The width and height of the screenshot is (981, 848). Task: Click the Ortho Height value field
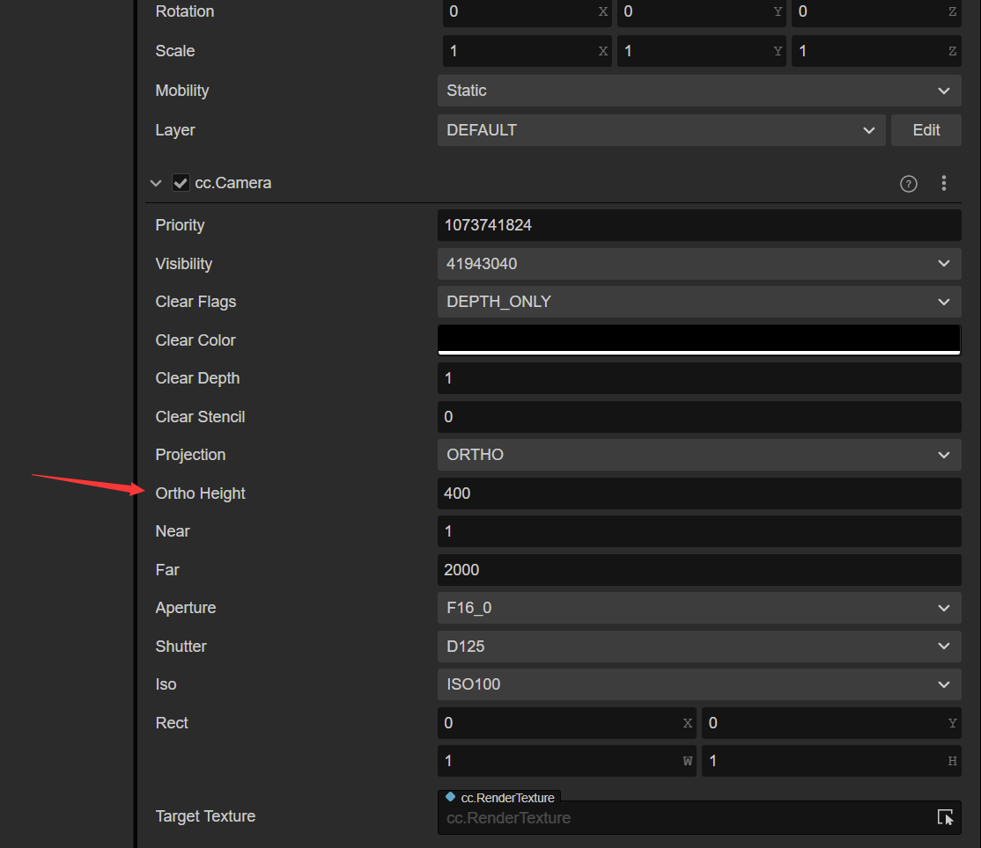pyautogui.click(x=699, y=493)
